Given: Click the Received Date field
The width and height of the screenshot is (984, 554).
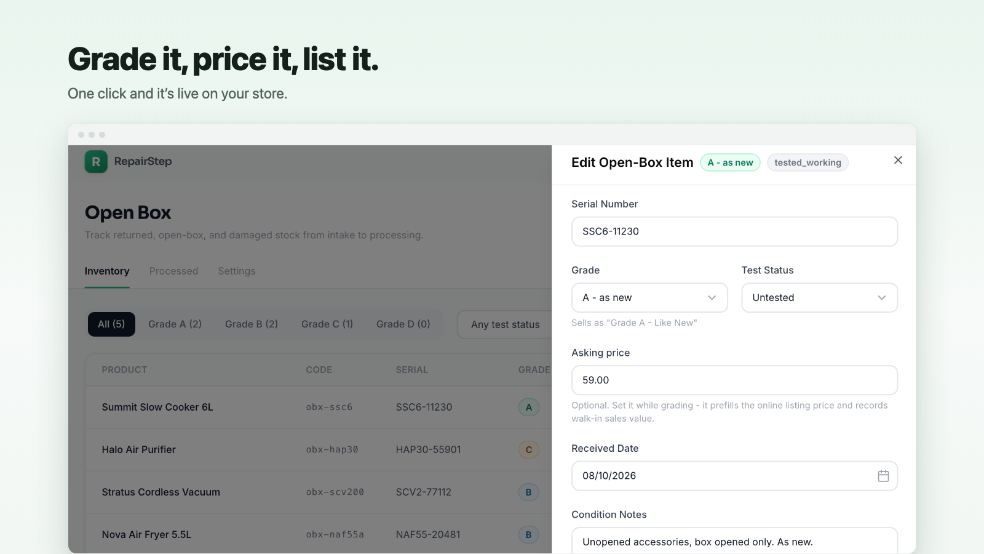Looking at the screenshot, I should coord(734,476).
